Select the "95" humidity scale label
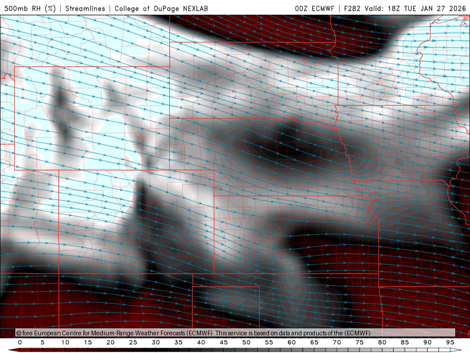Screen dimensions: 470x353 pos(450,342)
